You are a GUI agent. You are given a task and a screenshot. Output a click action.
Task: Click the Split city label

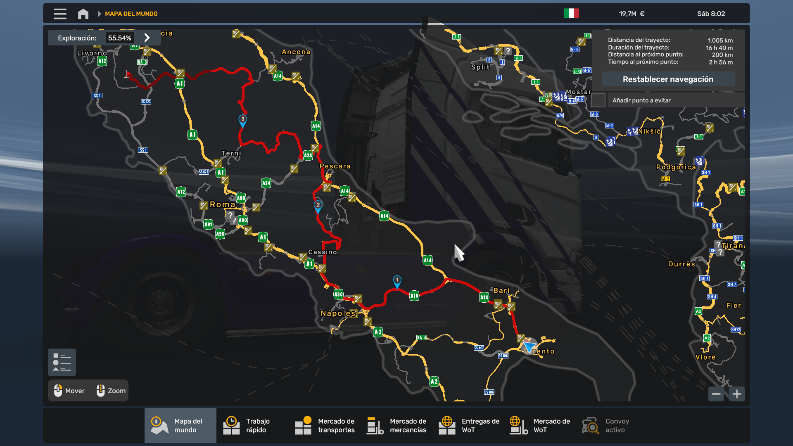[480, 67]
